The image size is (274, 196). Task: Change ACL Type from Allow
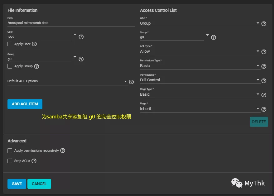click(199, 51)
